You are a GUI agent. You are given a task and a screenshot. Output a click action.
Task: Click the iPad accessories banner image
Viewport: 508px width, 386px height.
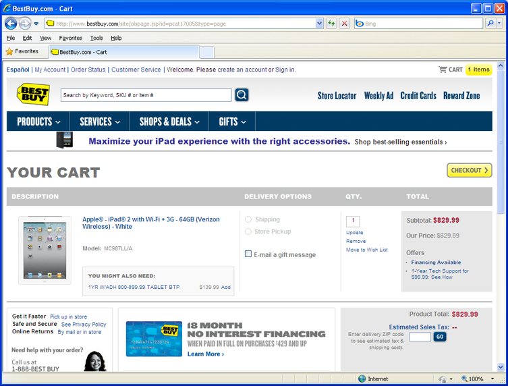tap(64, 140)
